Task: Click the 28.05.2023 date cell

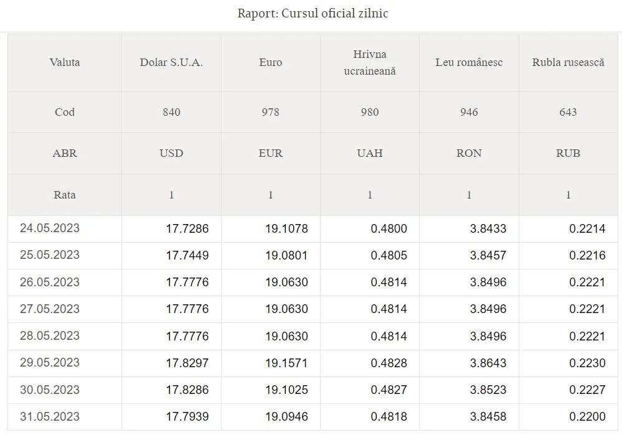Action: click(65, 336)
